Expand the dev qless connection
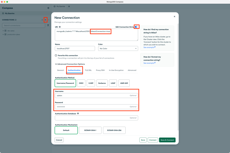 click(3, 31)
